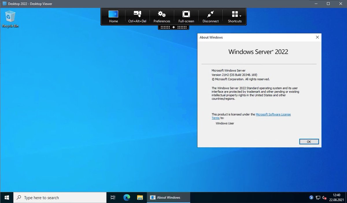Collapse the Desktop Viewer toolbar handle

coord(173,27)
